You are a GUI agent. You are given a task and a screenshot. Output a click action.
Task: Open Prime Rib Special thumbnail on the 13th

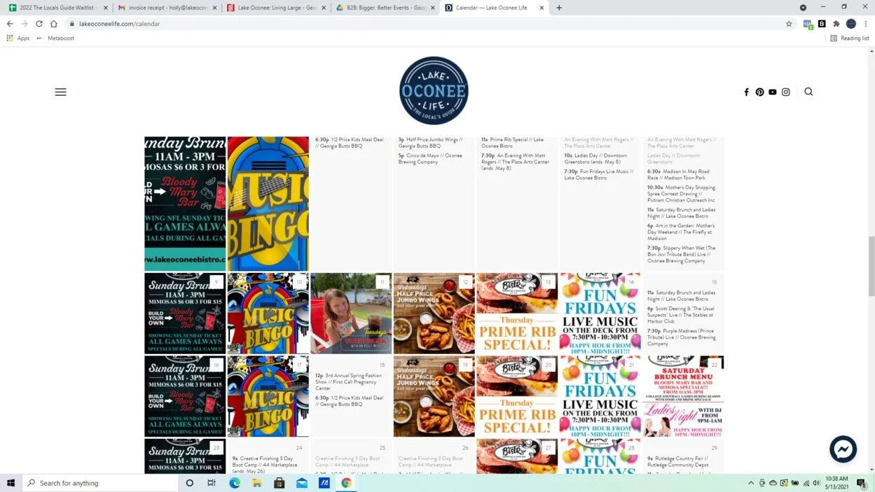pos(517,313)
